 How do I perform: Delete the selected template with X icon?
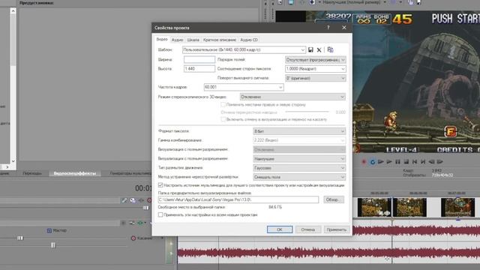click(319, 49)
